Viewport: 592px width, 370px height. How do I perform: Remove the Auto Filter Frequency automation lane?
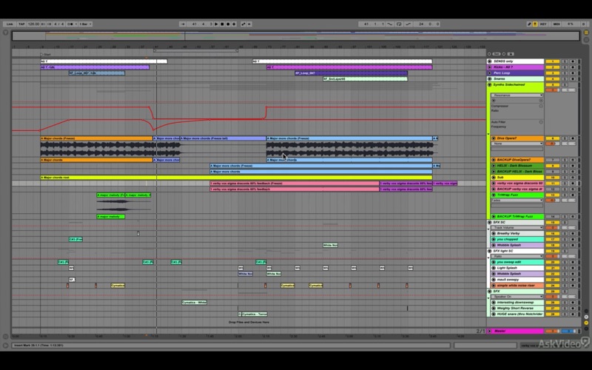pyautogui.click(x=541, y=122)
